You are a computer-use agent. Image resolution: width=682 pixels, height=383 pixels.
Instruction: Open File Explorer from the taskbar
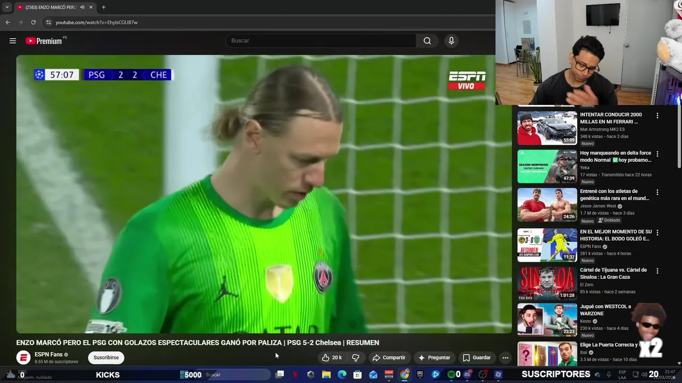coord(326,374)
